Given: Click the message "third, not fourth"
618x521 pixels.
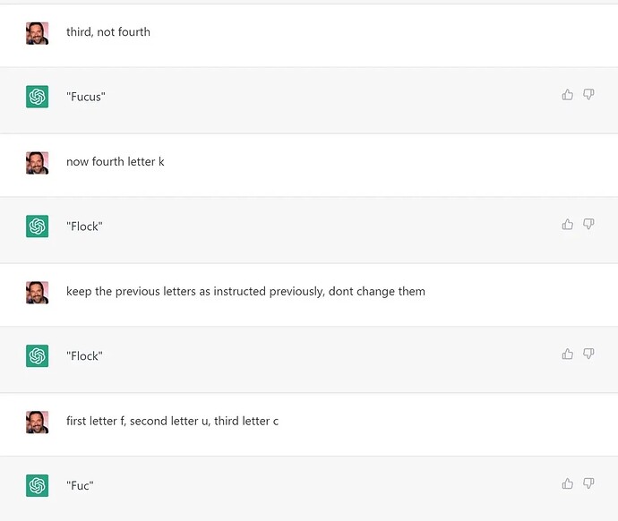Looking at the screenshot, I should point(108,32).
